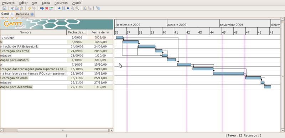This screenshot has height=138, width=285.
Task: Click the Fecha de fin column header
Action: [100, 32]
